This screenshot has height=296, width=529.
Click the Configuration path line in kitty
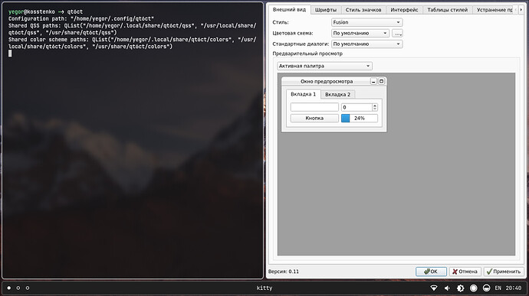81,18
